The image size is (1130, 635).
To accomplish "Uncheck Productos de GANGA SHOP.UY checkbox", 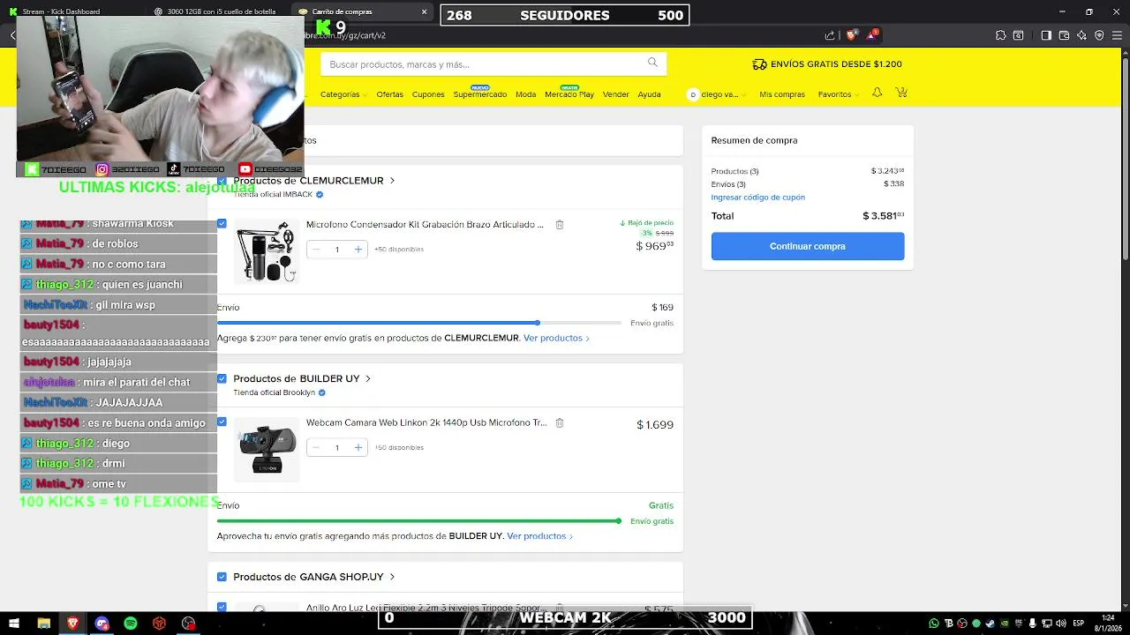I will tap(222, 577).
